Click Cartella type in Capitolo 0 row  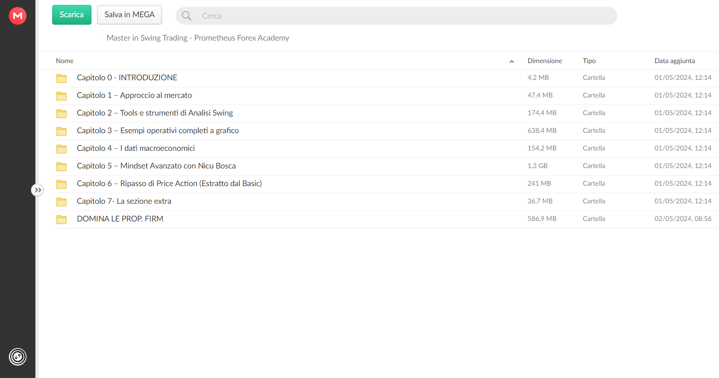594,78
